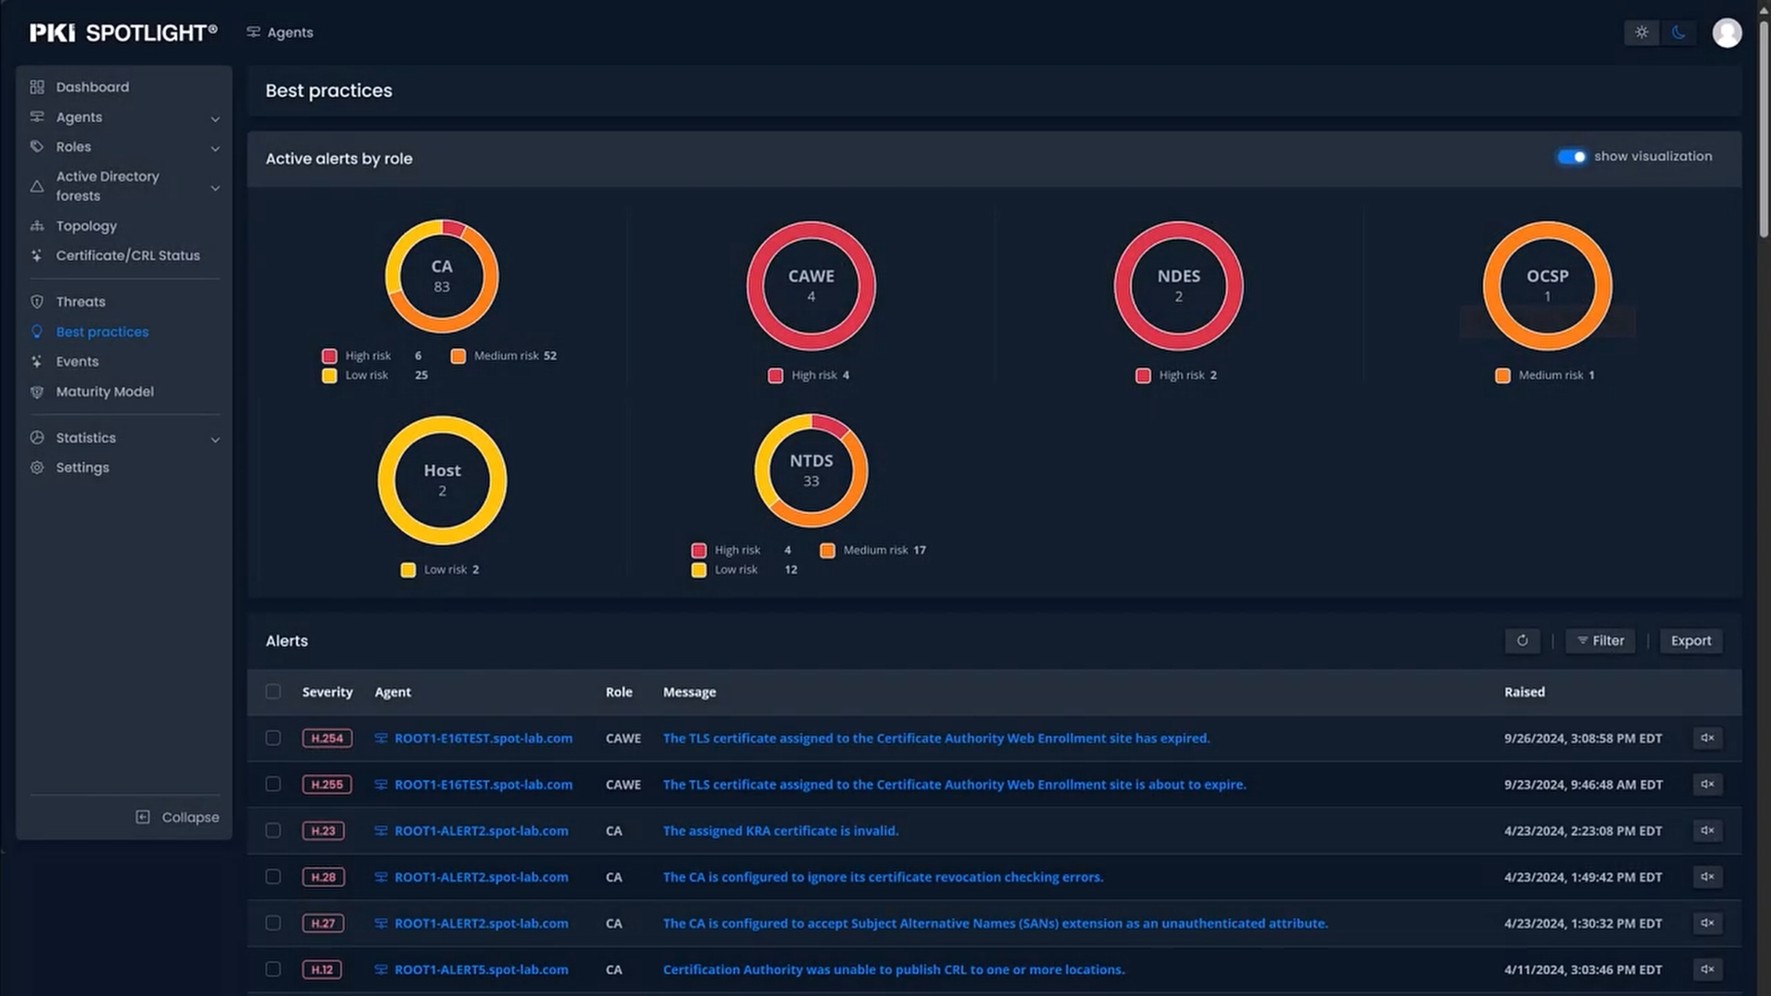Collapse the Statistics sidebar section
This screenshot has width=1771, height=996.
click(x=214, y=438)
